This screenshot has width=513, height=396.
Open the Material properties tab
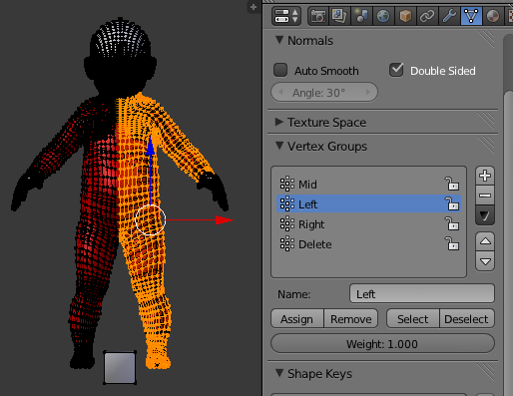(493, 16)
